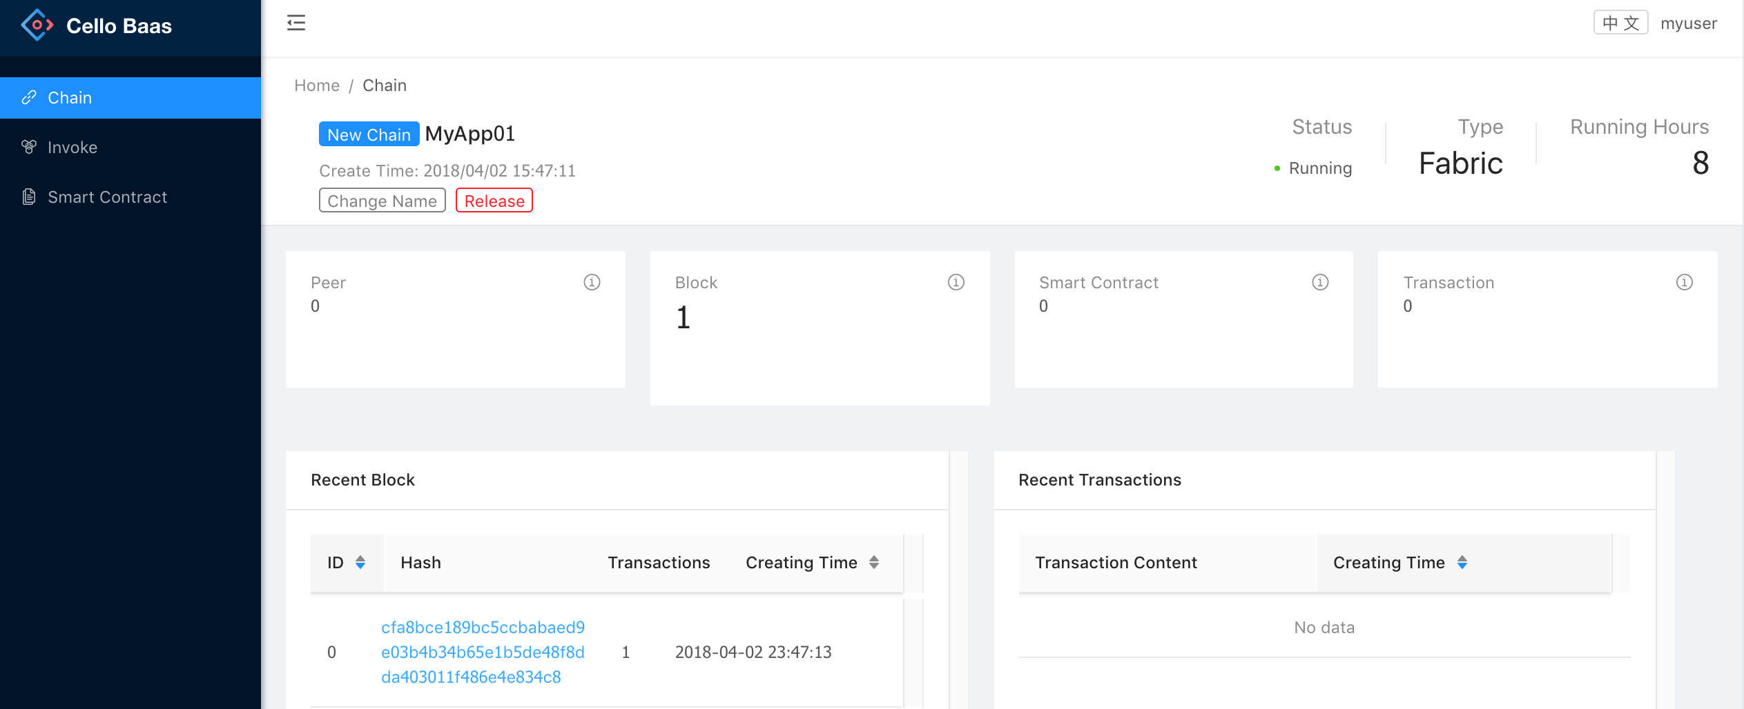Screen dimensions: 1744x709
Task: Click the Cello Baas logo icon
Action: (x=37, y=26)
